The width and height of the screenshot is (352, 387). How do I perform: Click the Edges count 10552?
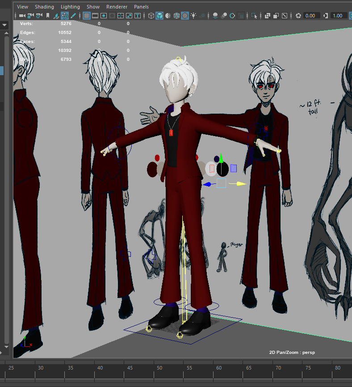point(65,32)
